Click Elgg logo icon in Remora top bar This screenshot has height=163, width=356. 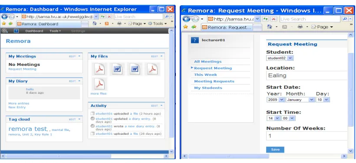4,31
